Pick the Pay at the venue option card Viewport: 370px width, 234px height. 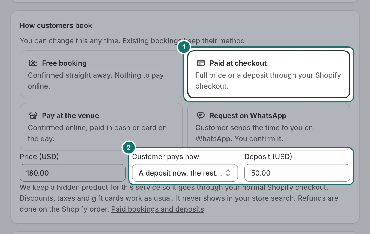tap(101, 127)
